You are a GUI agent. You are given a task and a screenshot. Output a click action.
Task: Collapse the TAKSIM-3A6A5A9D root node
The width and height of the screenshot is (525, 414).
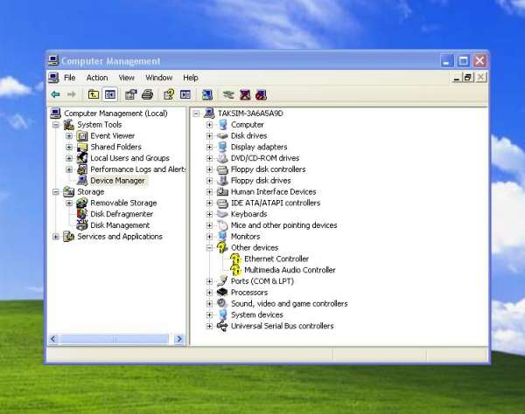pyautogui.click(x=196, y=114)
